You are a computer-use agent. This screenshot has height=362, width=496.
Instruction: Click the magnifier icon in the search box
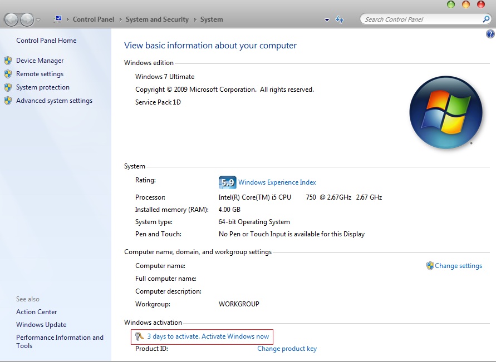[485, 18]
